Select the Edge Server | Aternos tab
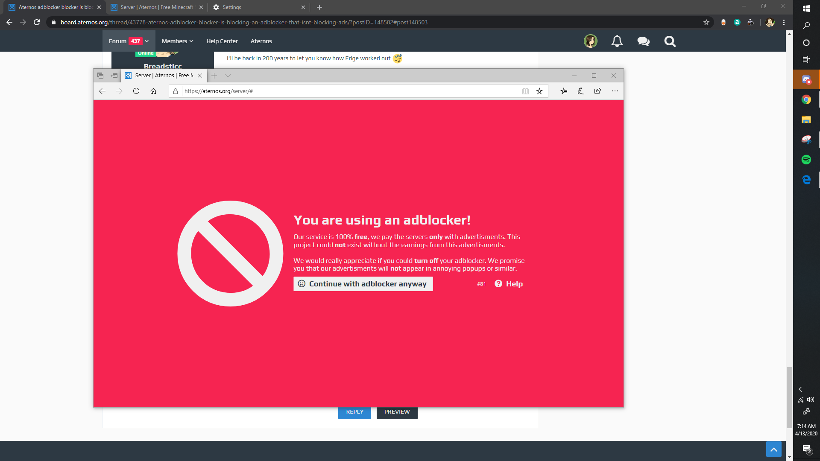The height and width of the screenshot is (461, 820). [x=164, y=76]
